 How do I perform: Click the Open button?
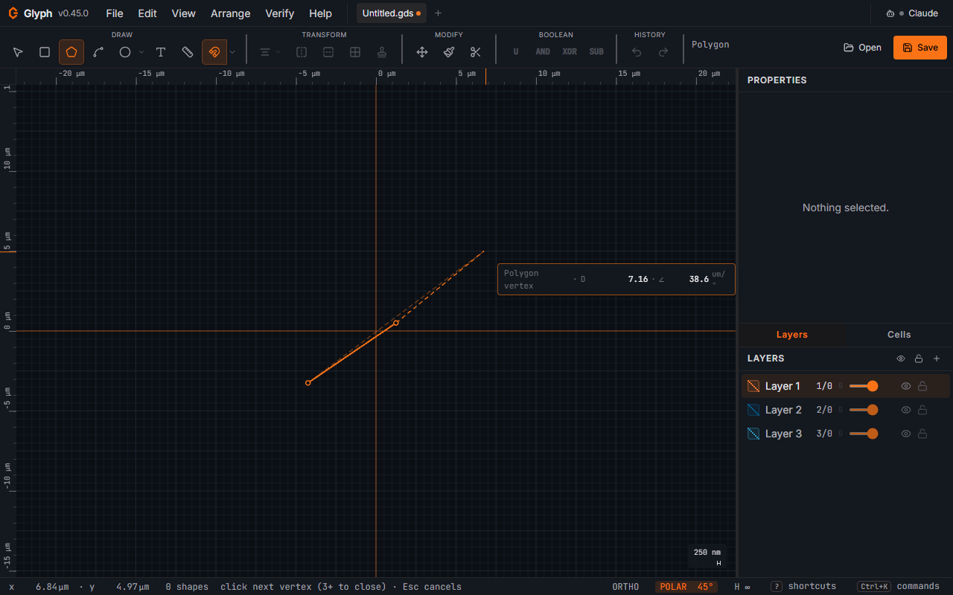click(x=862, y=48)
